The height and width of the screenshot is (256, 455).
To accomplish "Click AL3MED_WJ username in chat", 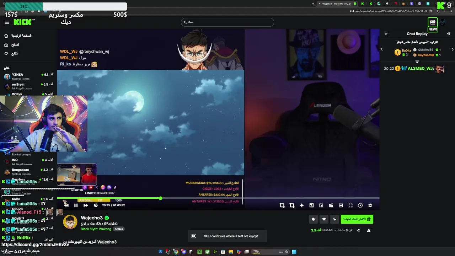I will click(x=420, y=69).
